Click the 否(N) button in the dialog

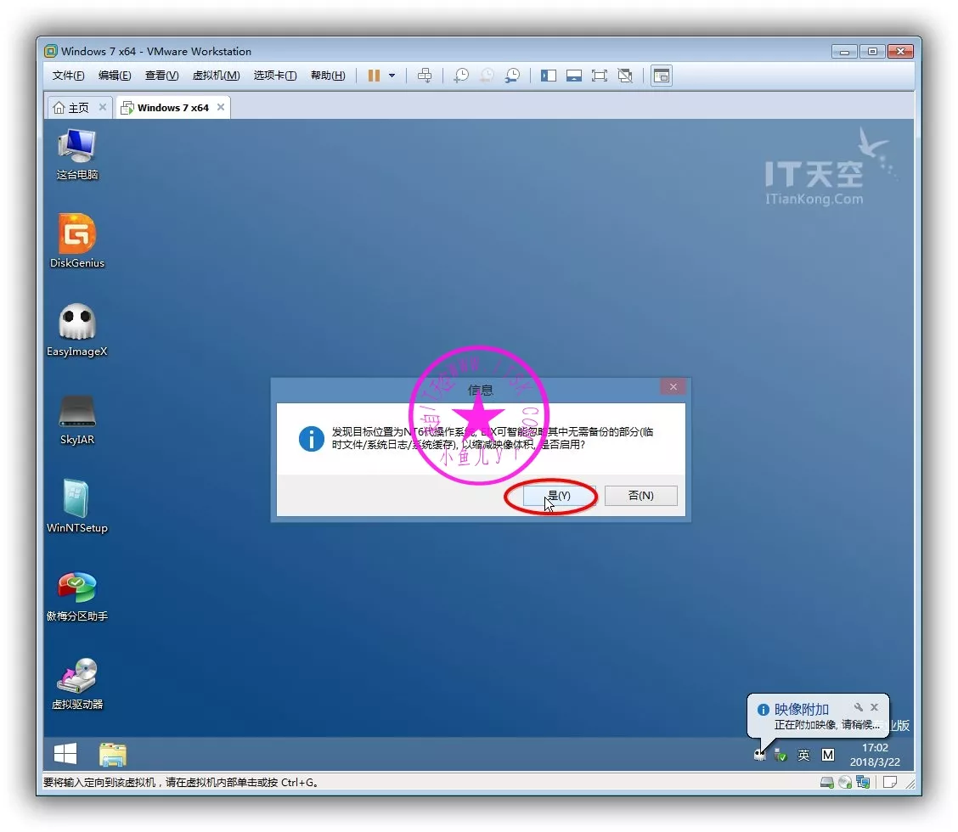(x=640, y=496)
